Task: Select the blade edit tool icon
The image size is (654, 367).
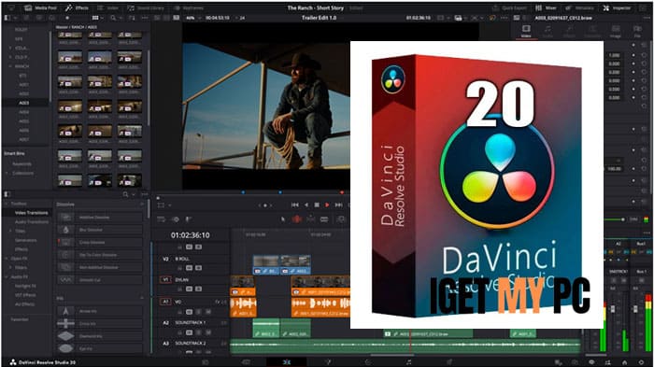Action: (x=324, y=219)
